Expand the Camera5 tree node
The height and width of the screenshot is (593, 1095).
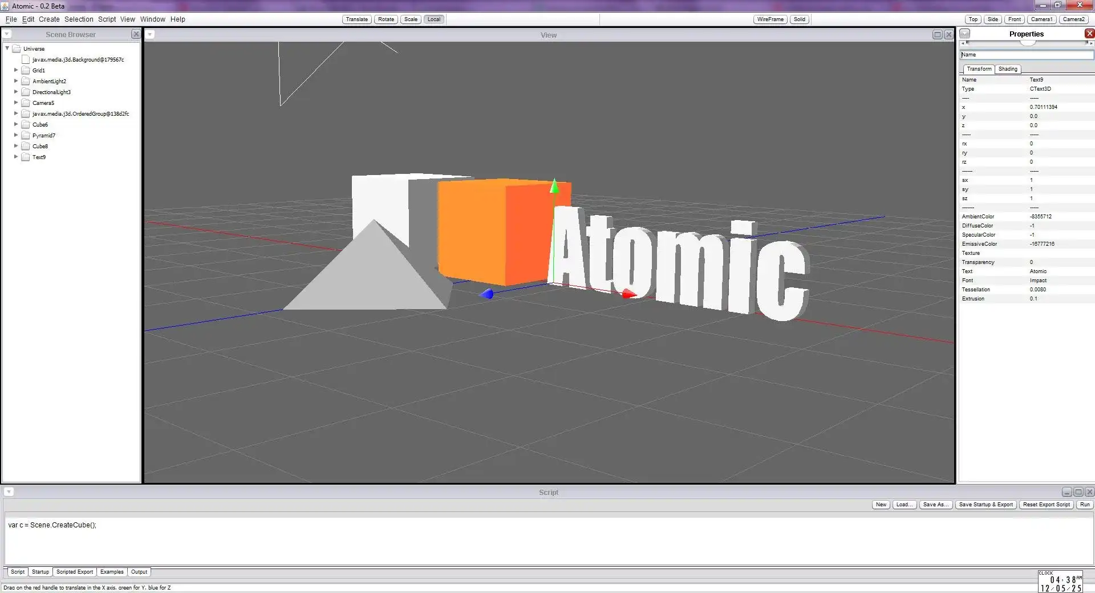pyautogui.click(x=16, y=103)
